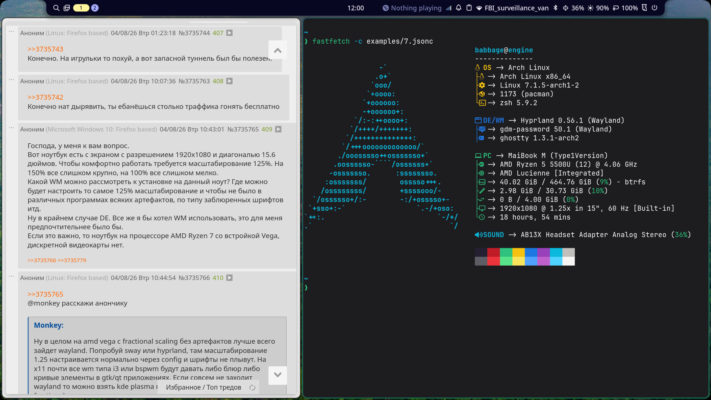Viewport: 711px width, 400px height.
Task: Click the network signal bars icon
Action: click(449, 8)
